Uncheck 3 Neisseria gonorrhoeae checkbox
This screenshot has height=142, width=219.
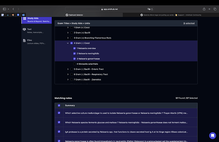75,59
